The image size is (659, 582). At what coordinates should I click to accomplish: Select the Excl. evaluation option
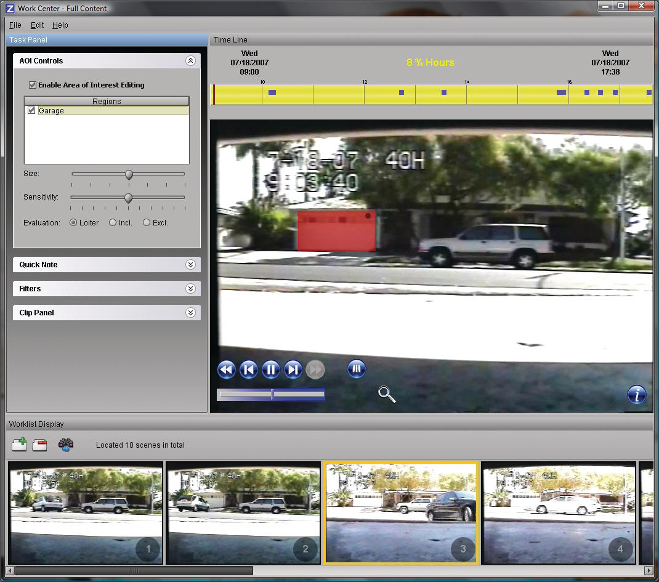tap(145, 222)
